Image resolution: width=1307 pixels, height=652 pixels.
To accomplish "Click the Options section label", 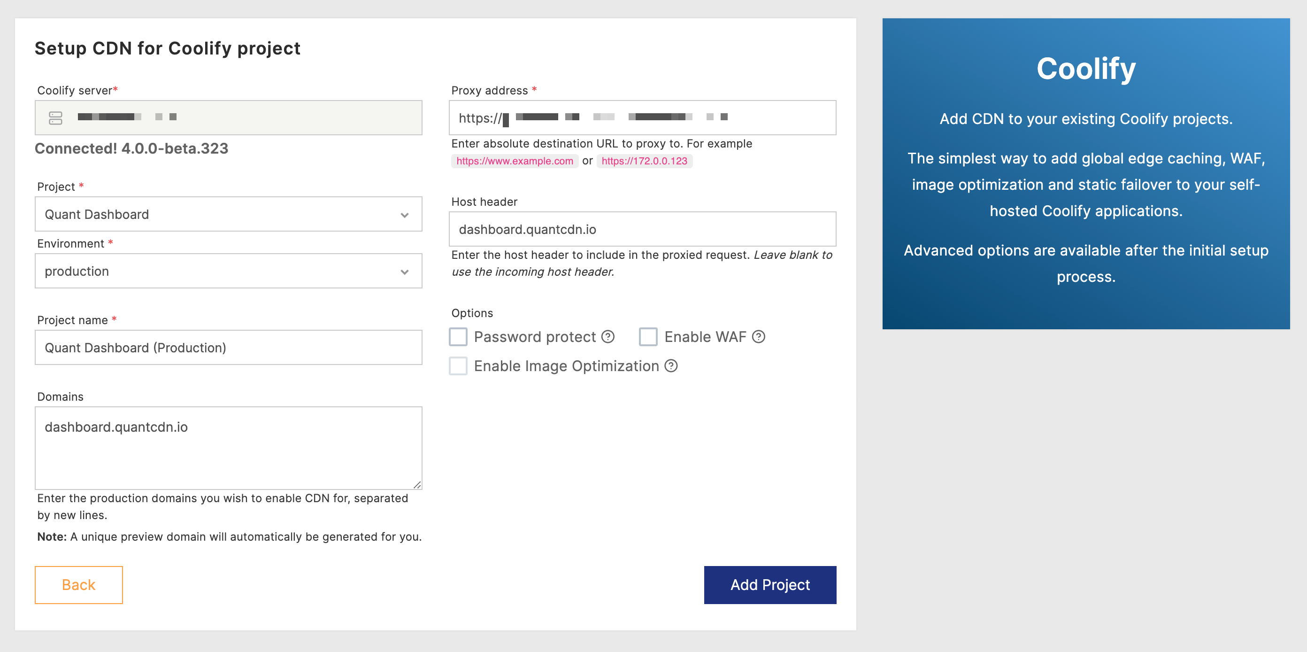I will coord(472,313).
